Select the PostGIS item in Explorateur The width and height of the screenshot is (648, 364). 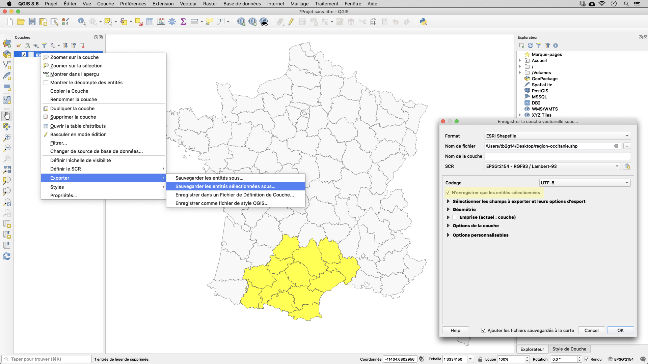pos(540,91)
